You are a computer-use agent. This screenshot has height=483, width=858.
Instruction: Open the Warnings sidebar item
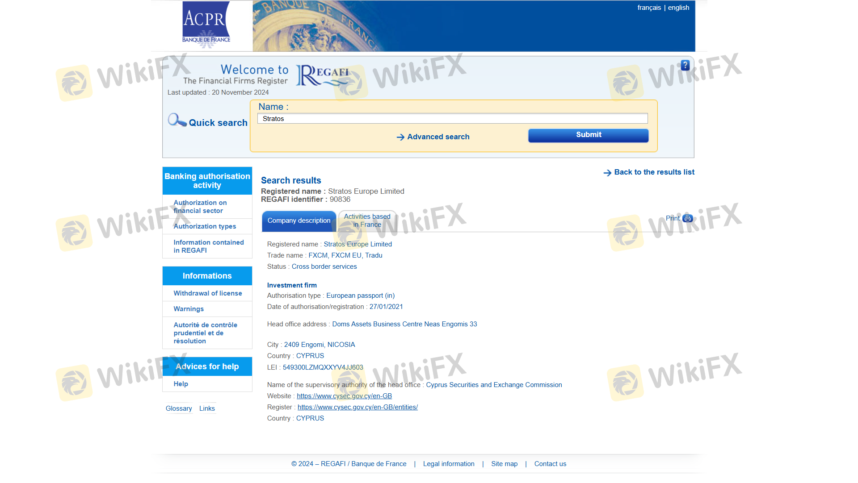click(188, 309)
